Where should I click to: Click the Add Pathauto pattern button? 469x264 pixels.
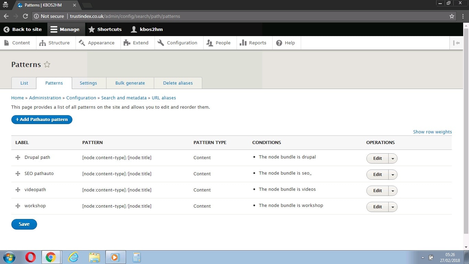tap(42, 120)
